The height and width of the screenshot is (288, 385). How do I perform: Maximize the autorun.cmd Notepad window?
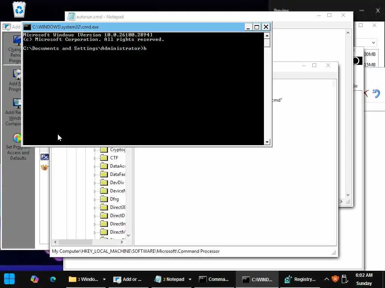coord(329,15)
